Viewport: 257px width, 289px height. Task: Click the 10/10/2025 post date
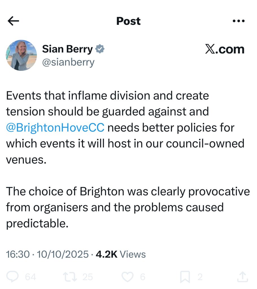point(62,254)
